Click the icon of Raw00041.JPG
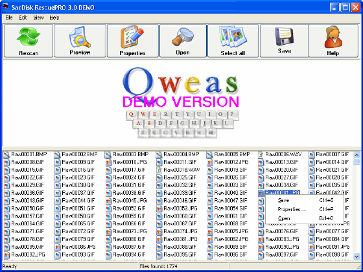This screenshot has height=272, width=363. point(261,193)
